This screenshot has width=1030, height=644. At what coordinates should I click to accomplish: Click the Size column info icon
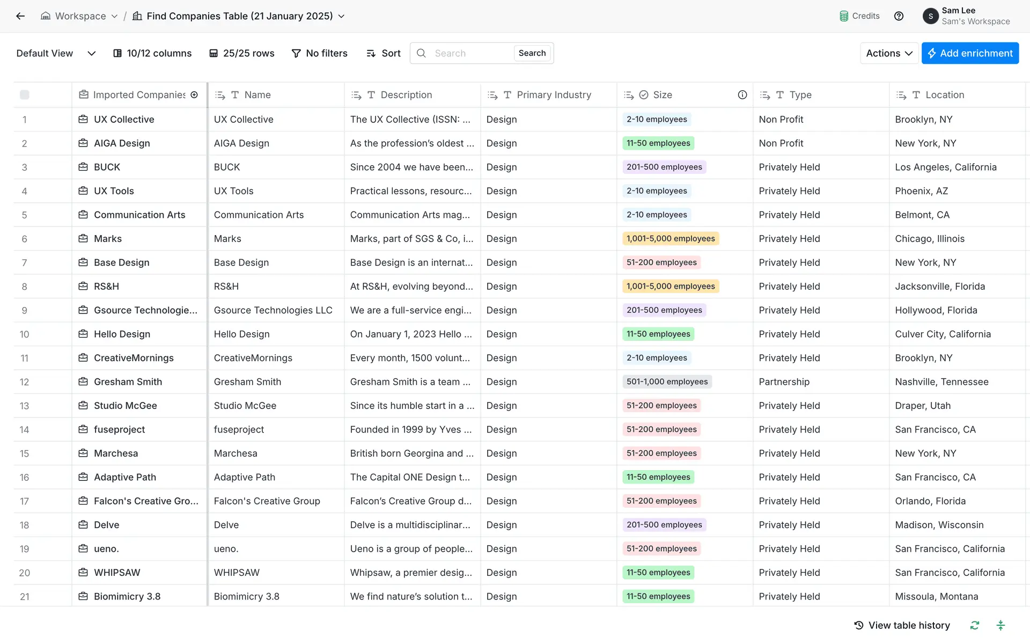pyautogui.click(x=742, y=95)
